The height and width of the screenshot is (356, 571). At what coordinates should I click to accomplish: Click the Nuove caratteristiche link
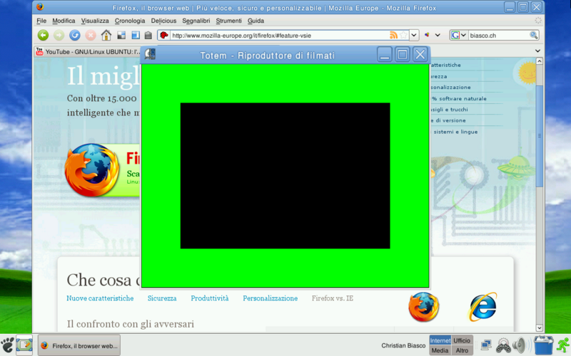(100, 298)
